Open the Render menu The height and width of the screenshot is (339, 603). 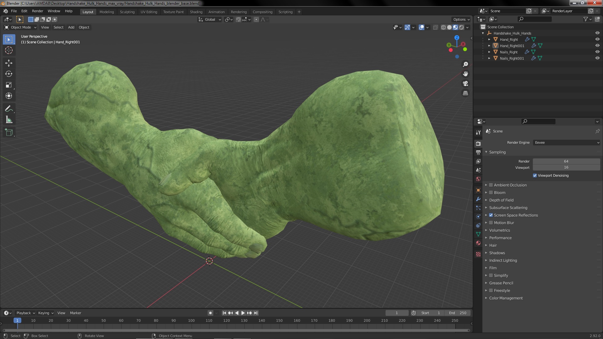[37, 11]
